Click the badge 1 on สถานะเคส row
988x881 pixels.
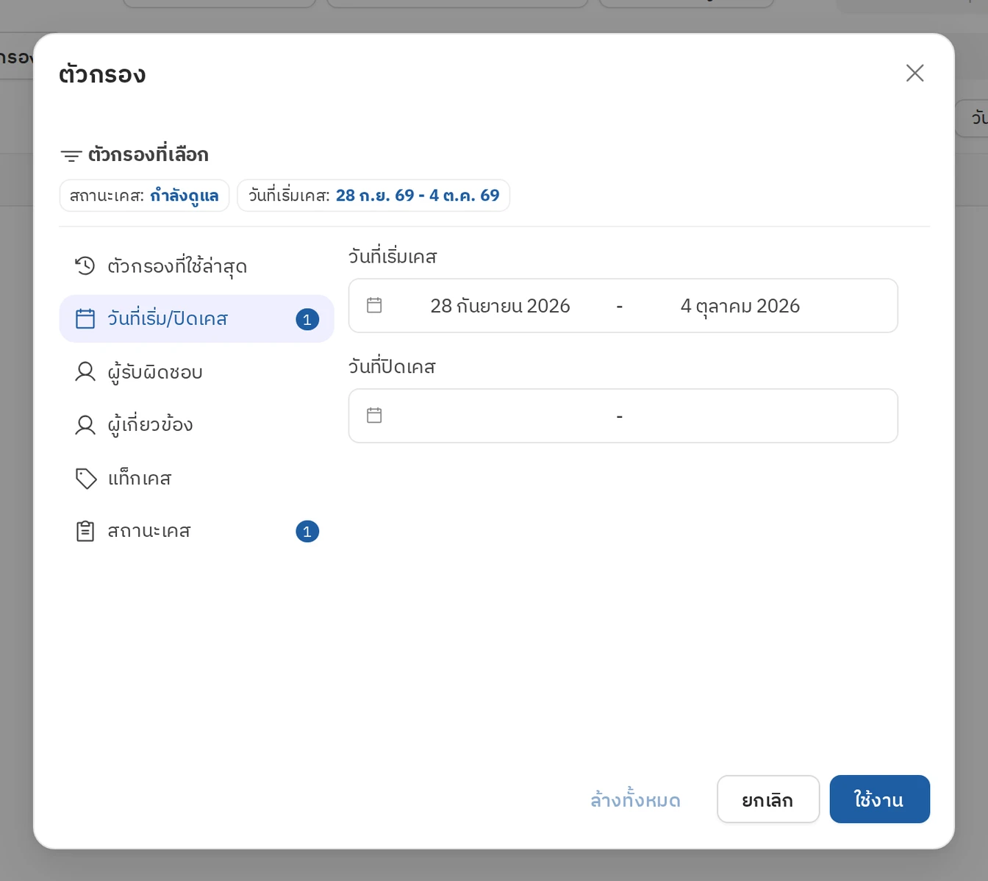307,531
